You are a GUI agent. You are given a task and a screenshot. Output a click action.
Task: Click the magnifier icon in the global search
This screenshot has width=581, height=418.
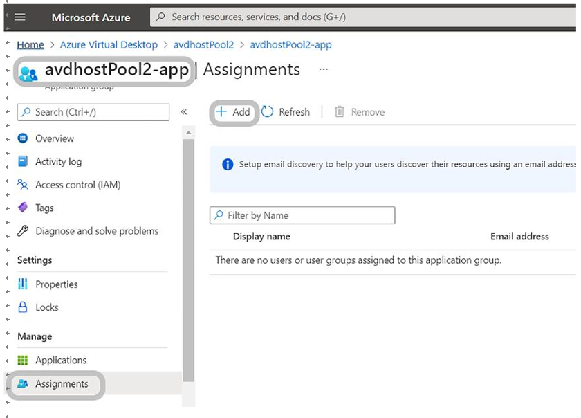pos(160,17)
